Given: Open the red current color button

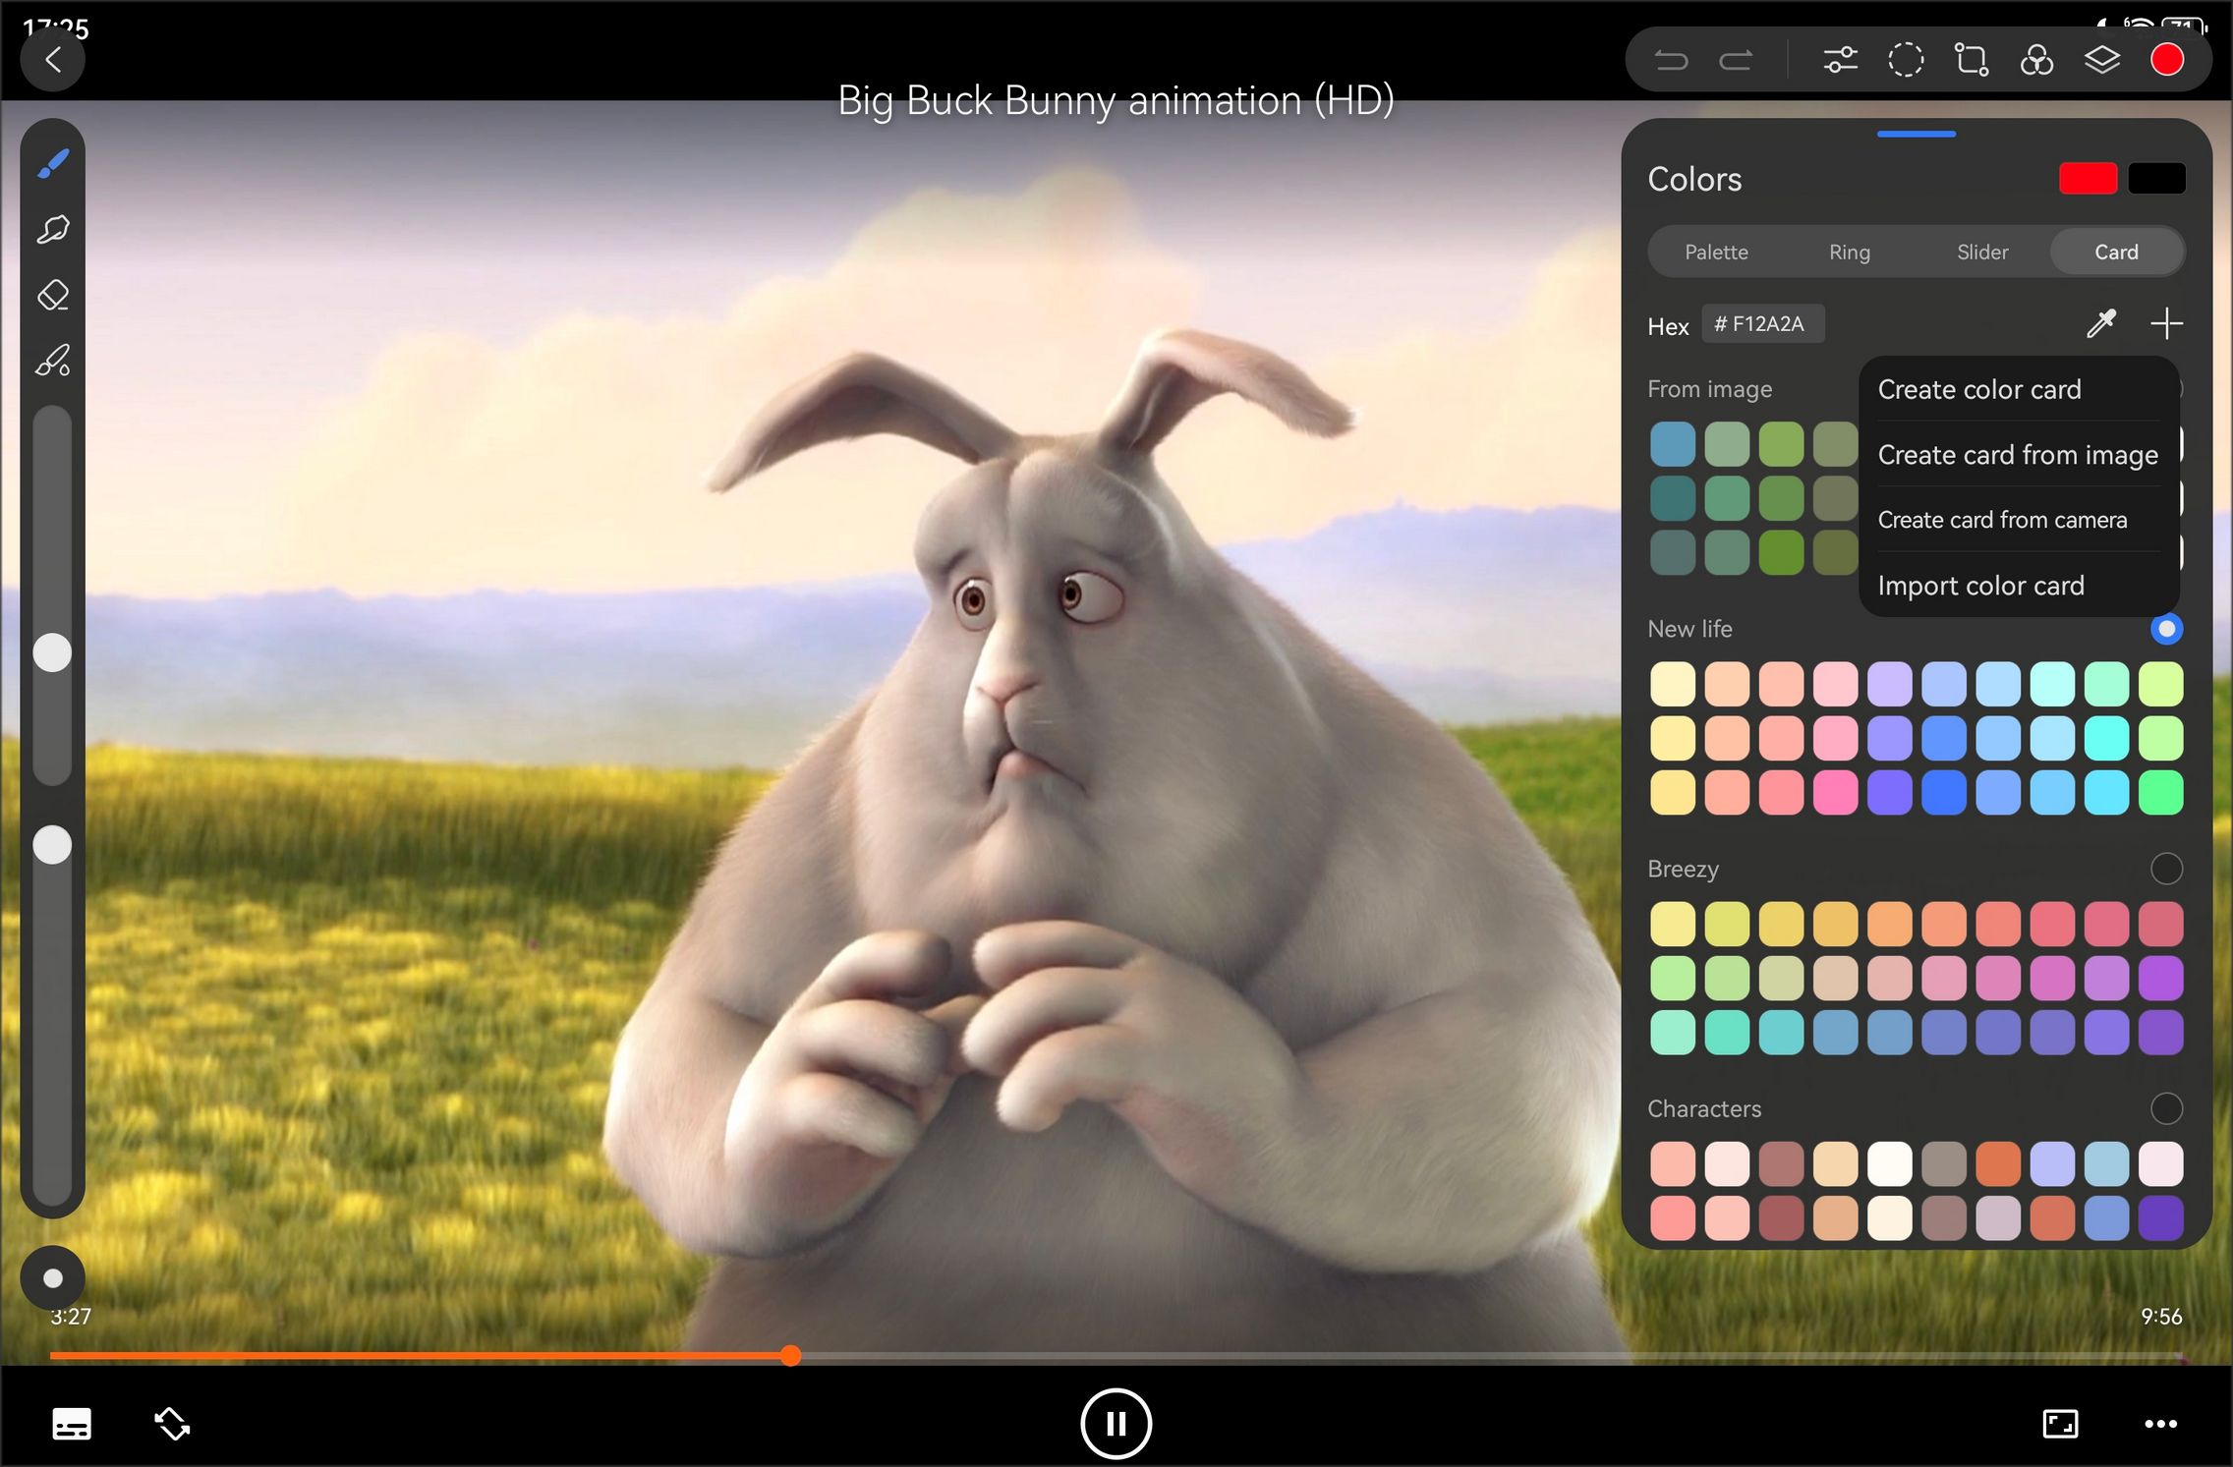Looking at the screenshot, I should (x=2166, y=60).
